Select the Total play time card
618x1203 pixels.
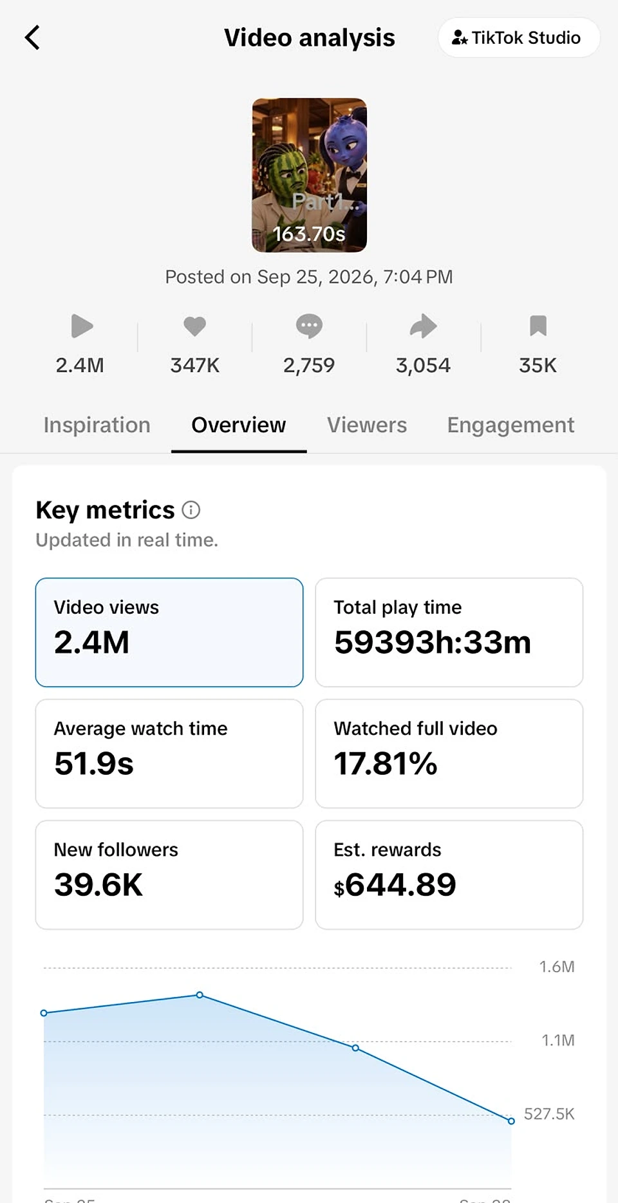pos(449,632)
